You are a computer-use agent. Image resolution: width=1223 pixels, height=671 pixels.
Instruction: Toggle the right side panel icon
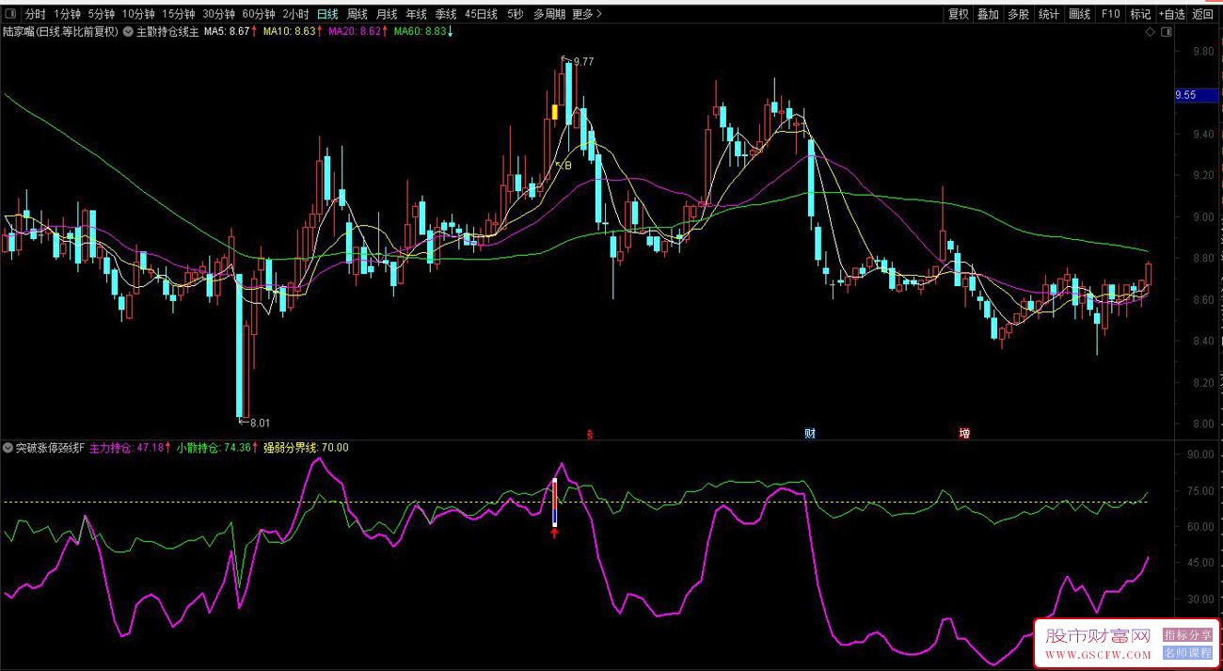pyautogui.click(x=1167, y=32)
